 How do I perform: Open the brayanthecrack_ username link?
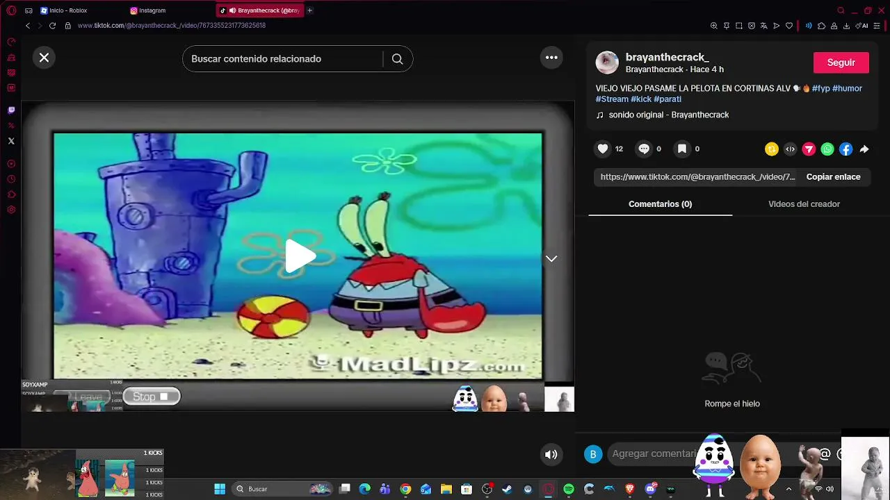pyautogui.click(x=667, y=57)
